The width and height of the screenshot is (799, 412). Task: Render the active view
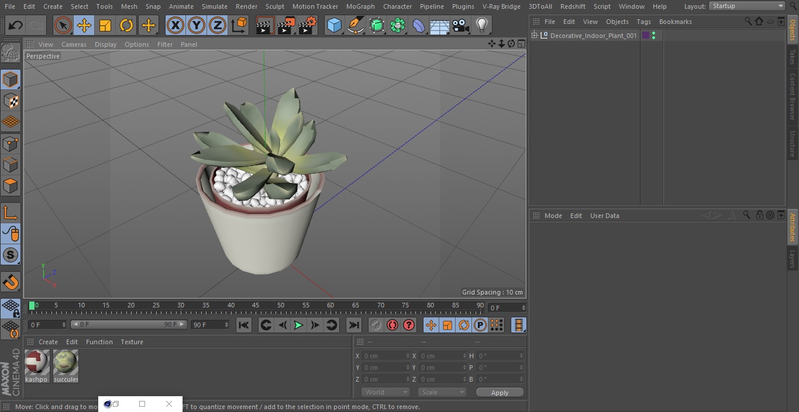[265, 25]
